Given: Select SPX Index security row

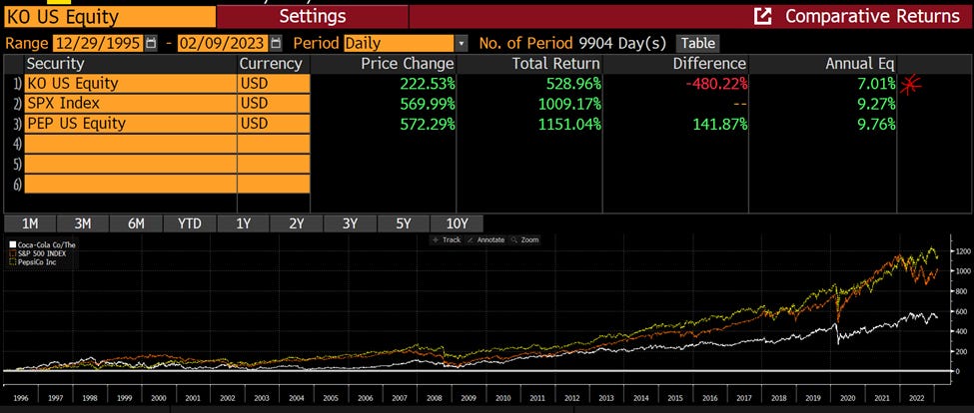Looking at the screenshot, I should click(x=131, y=104).
